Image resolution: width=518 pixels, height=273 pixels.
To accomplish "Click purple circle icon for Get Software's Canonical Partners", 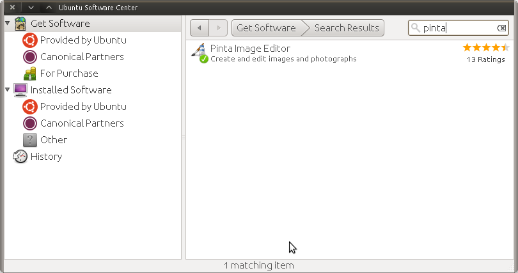I will click(29, 57).
